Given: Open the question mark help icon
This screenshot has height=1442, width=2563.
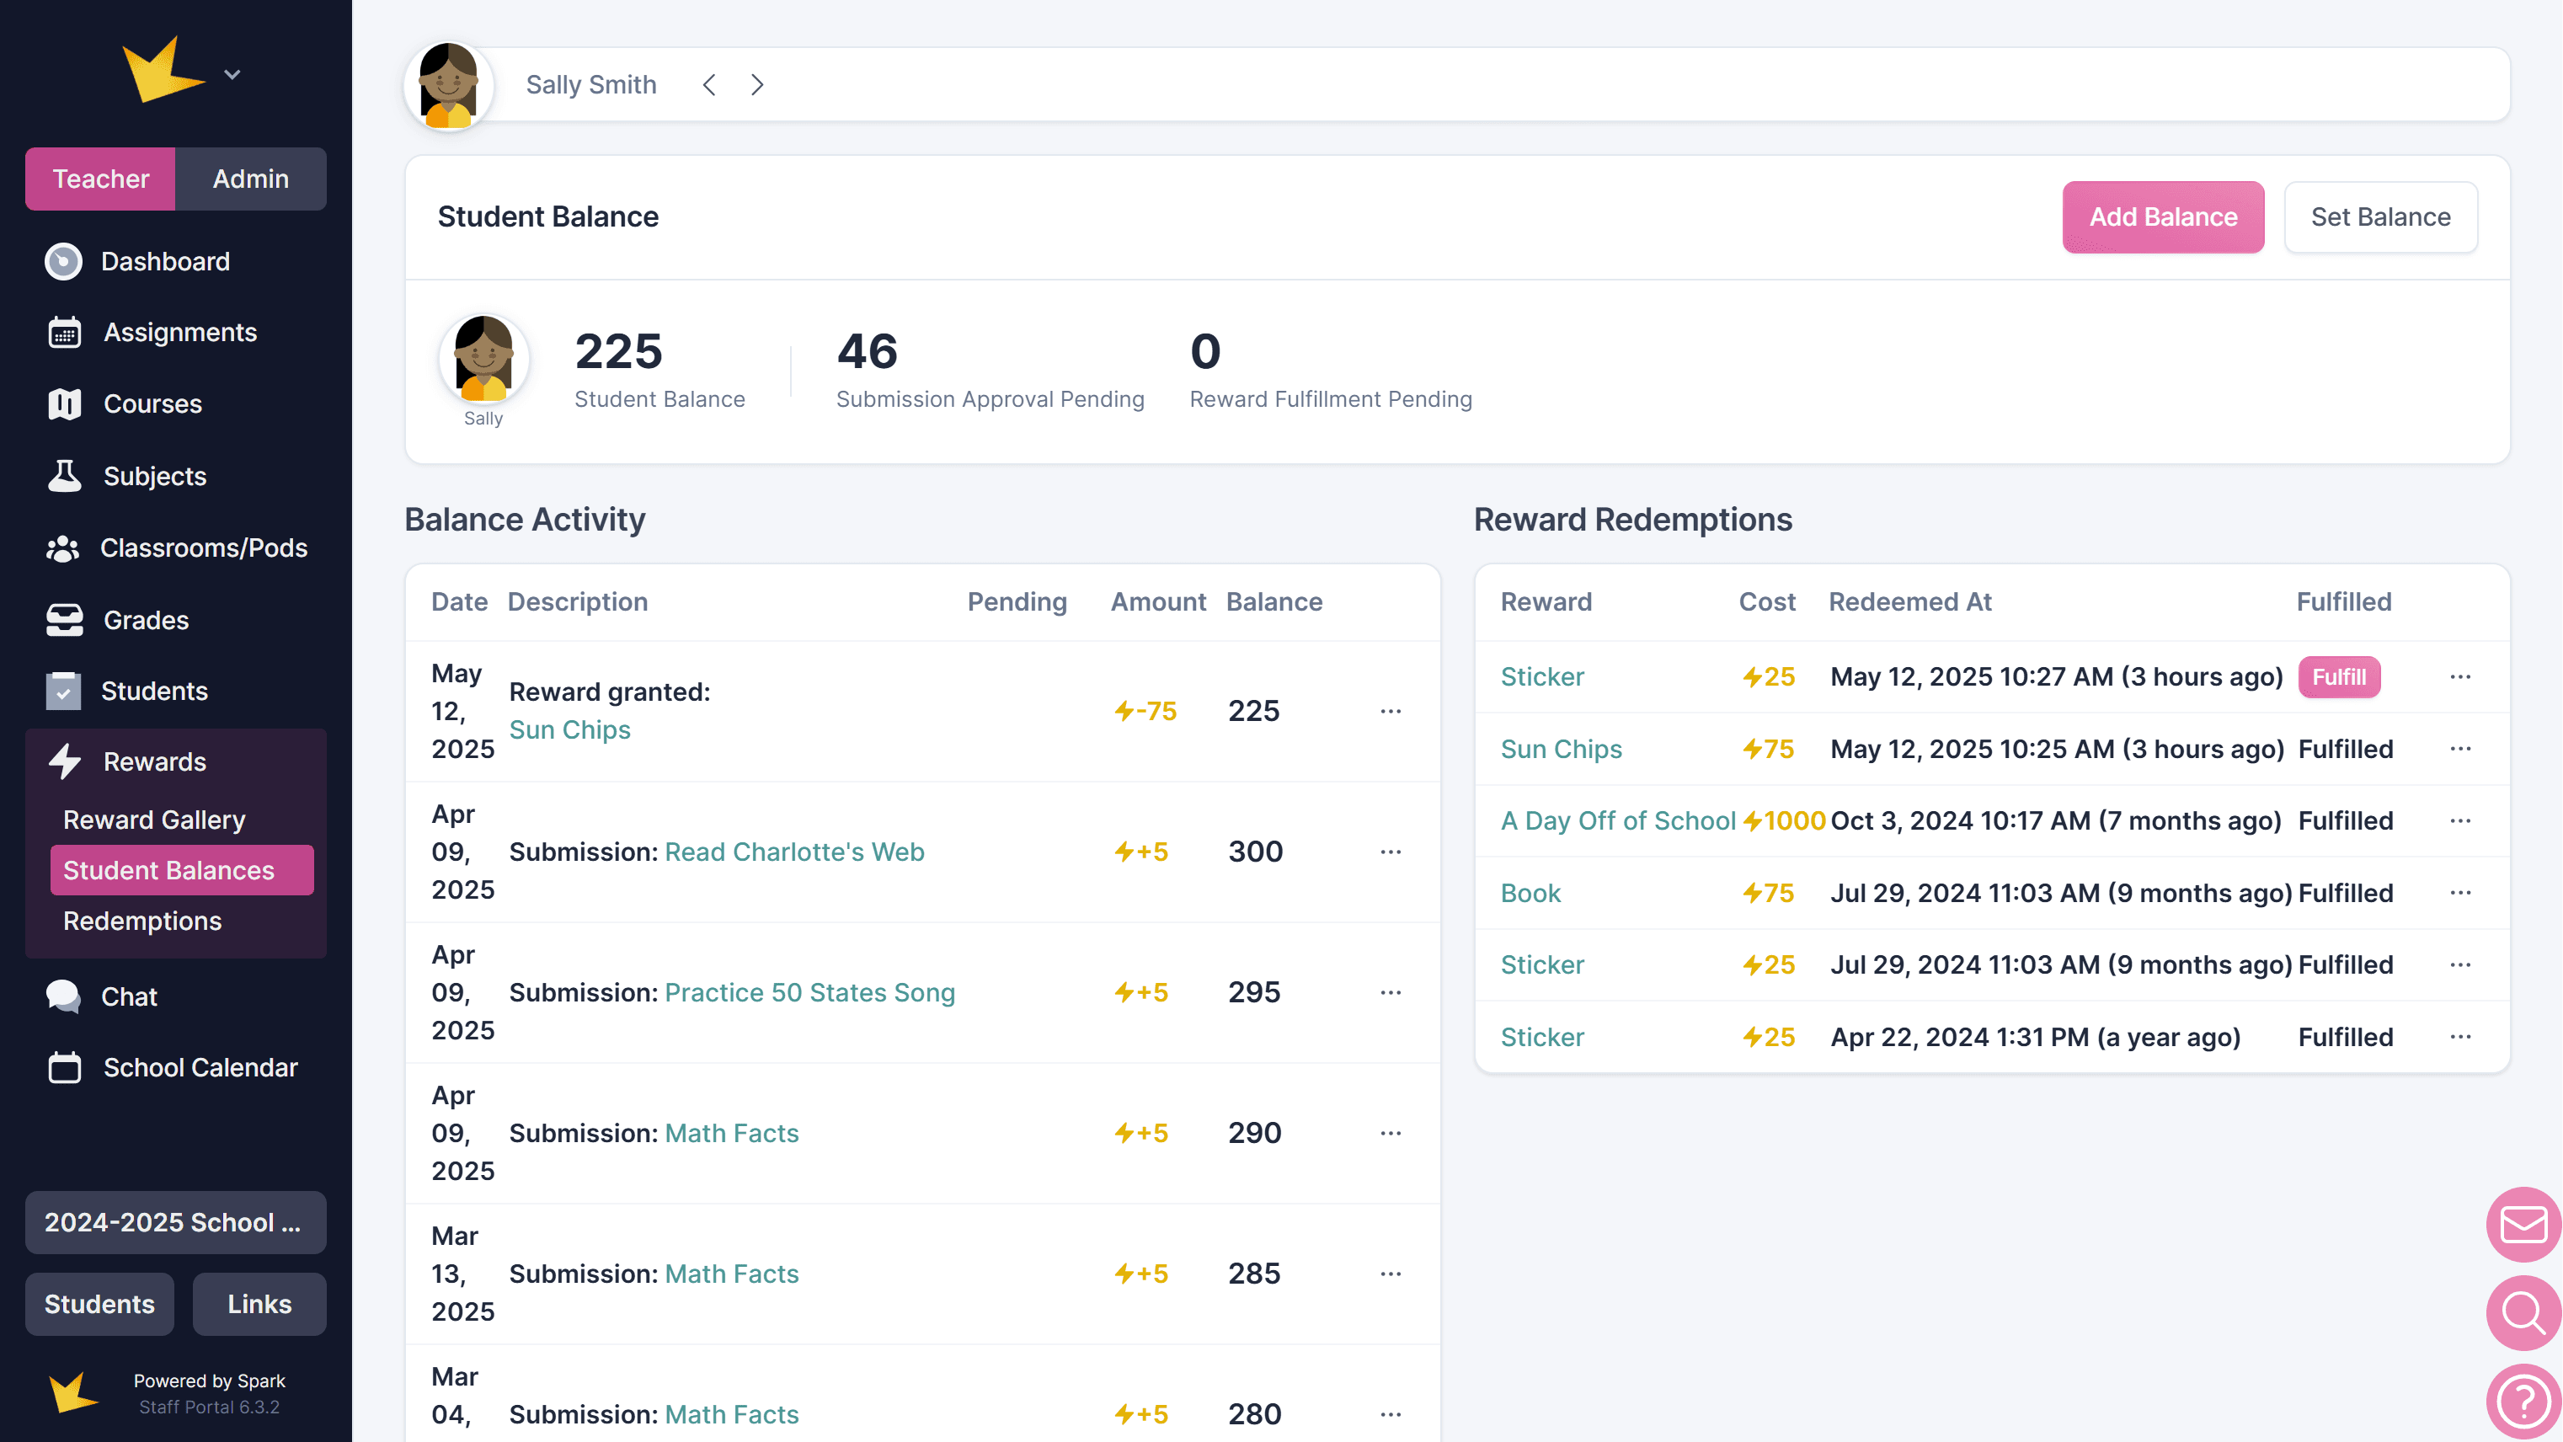Looking at the screenshot, I should [x=2523, y=1402].
